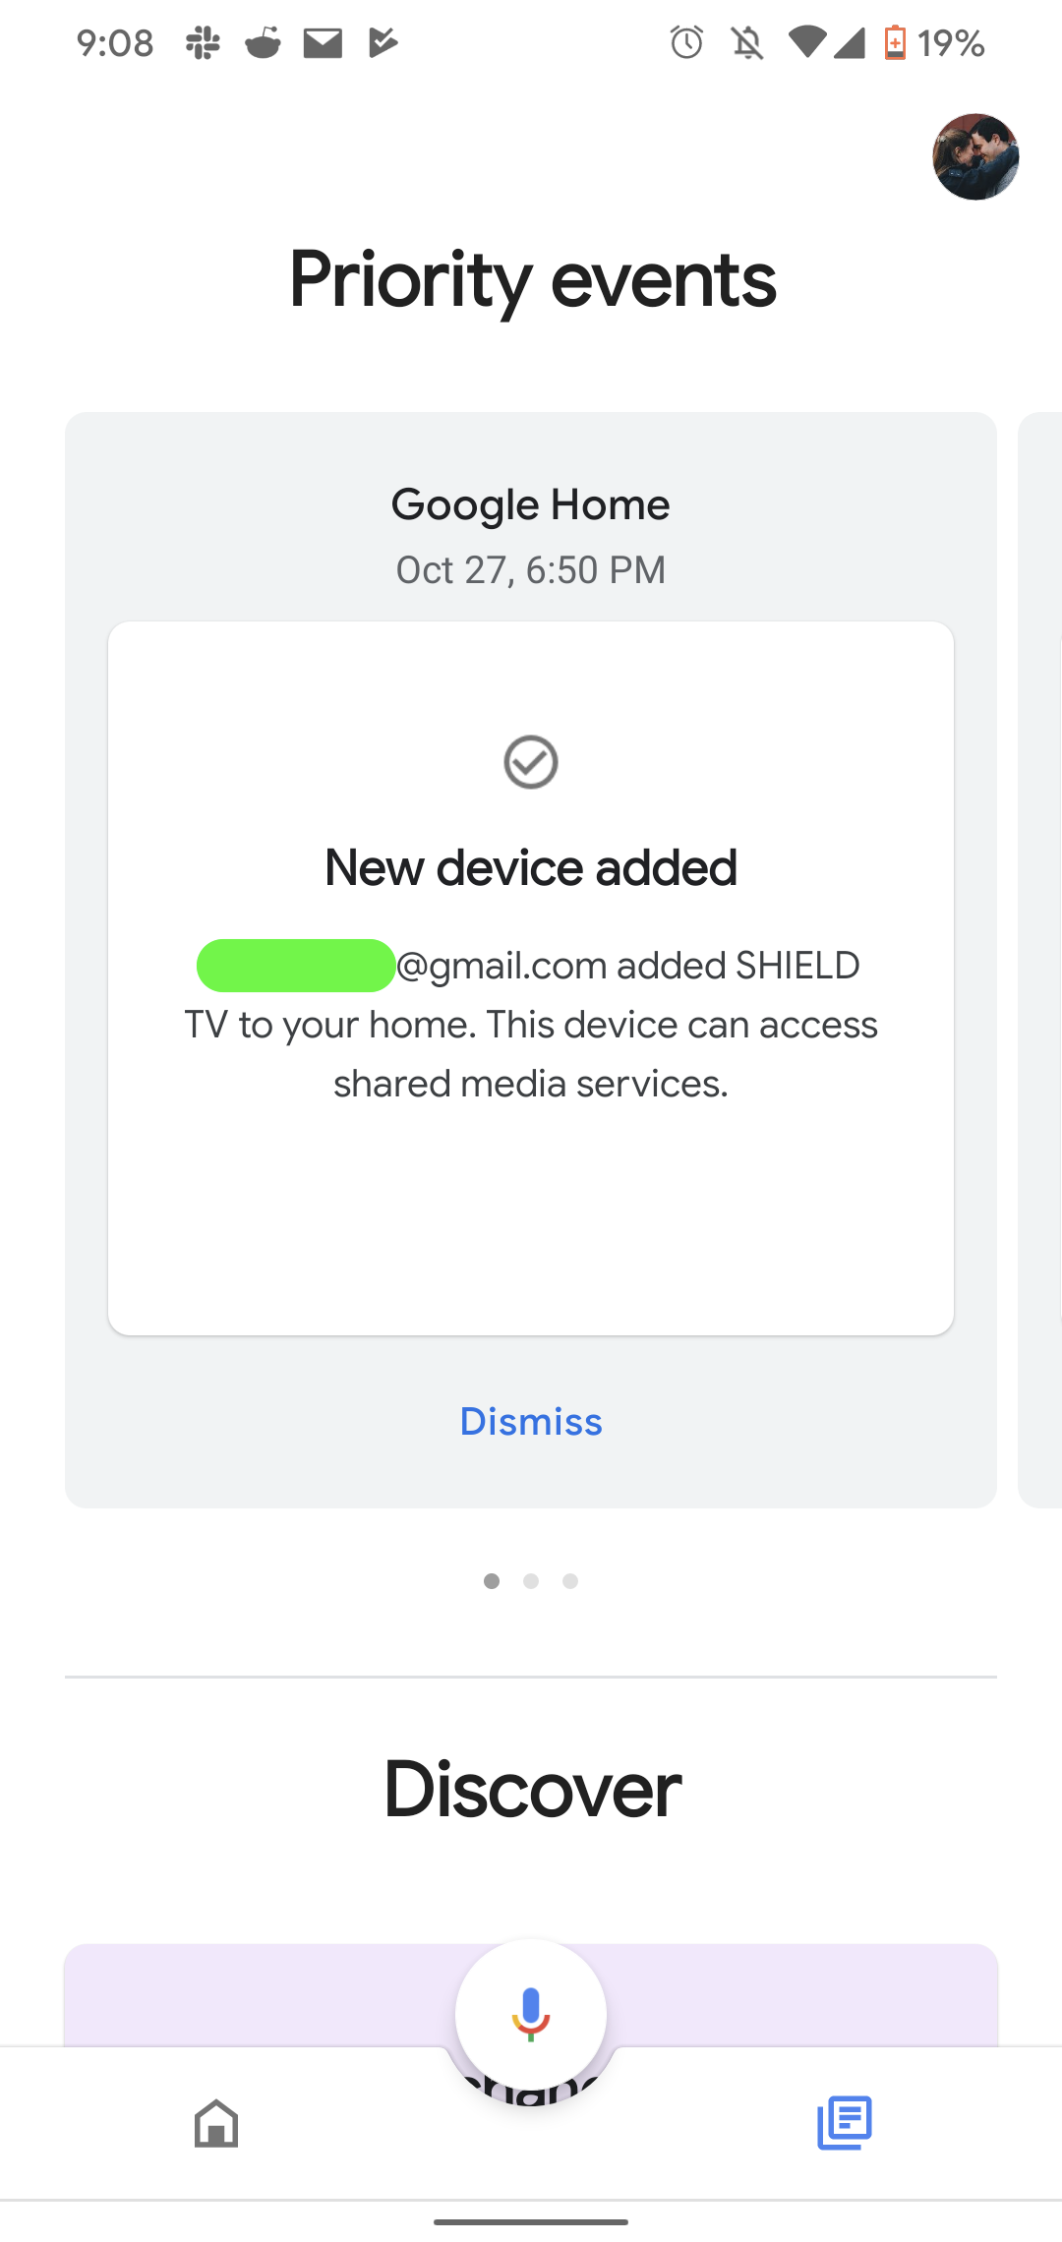Dismiss the New device added event

click(530, 1421)
